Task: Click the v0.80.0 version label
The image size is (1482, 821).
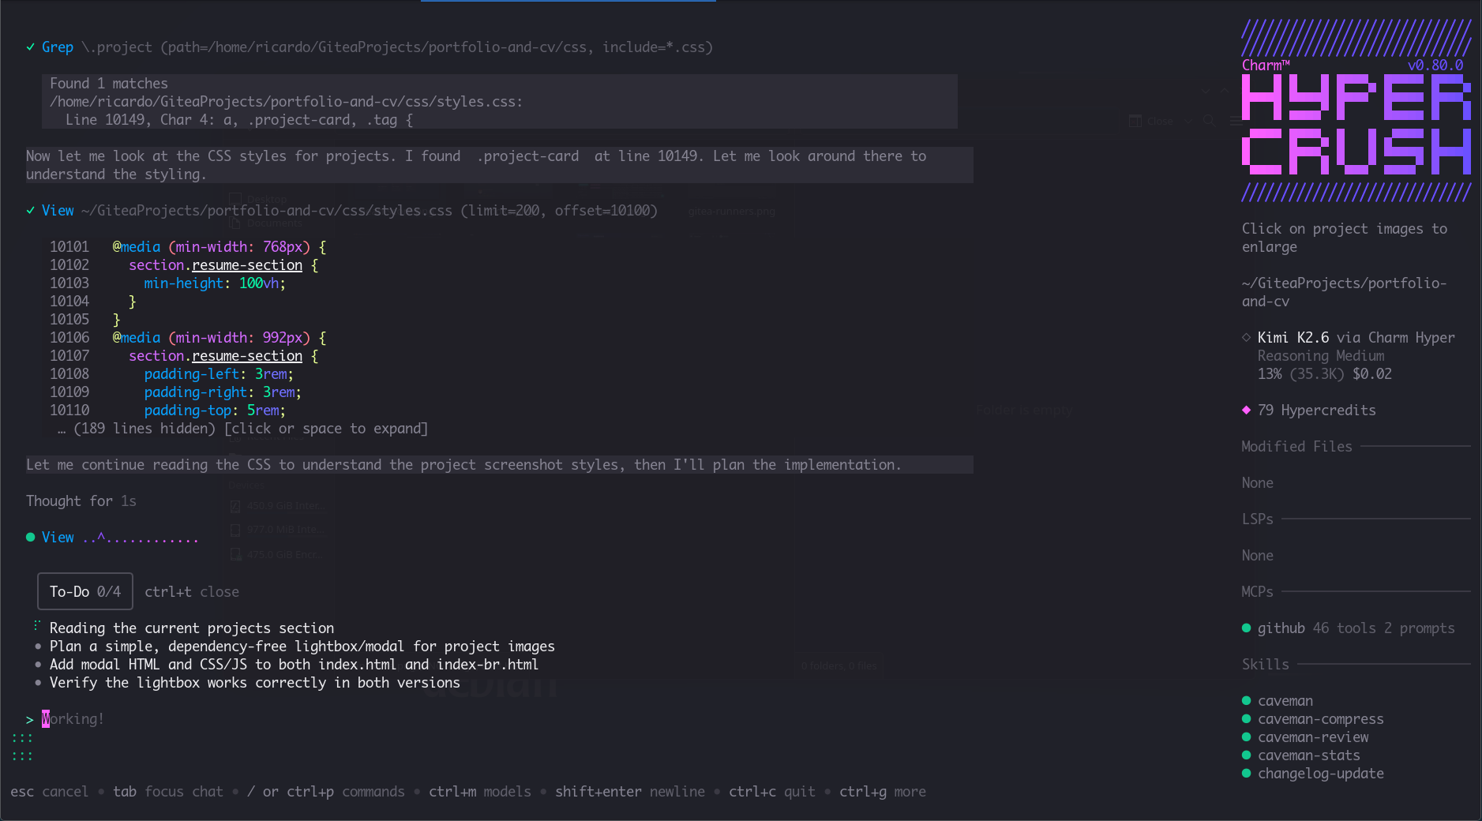Action: tap(1435, 66)
